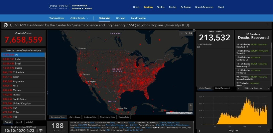Screen dimensions: 273x133
Task: Click the JHU shield logo in dashboard header
Action: click(6, 25)
